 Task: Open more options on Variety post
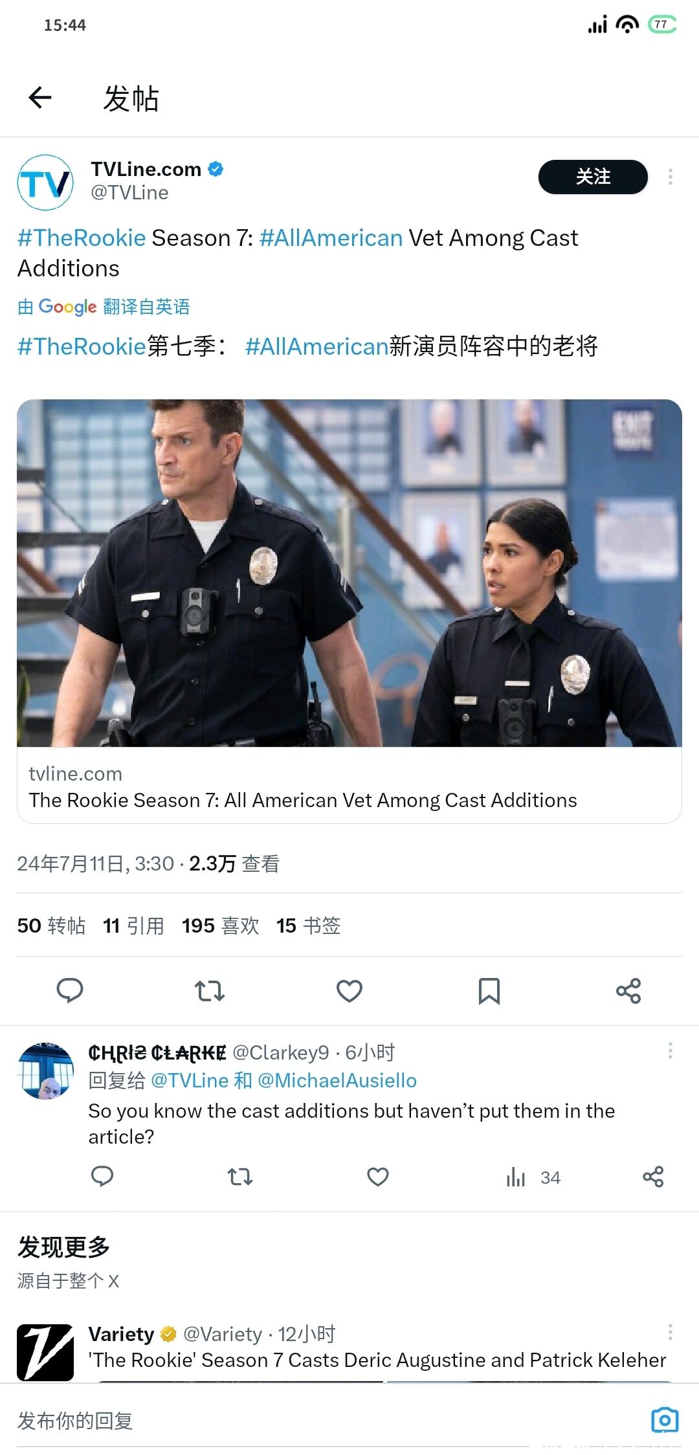pos(671,1333)
